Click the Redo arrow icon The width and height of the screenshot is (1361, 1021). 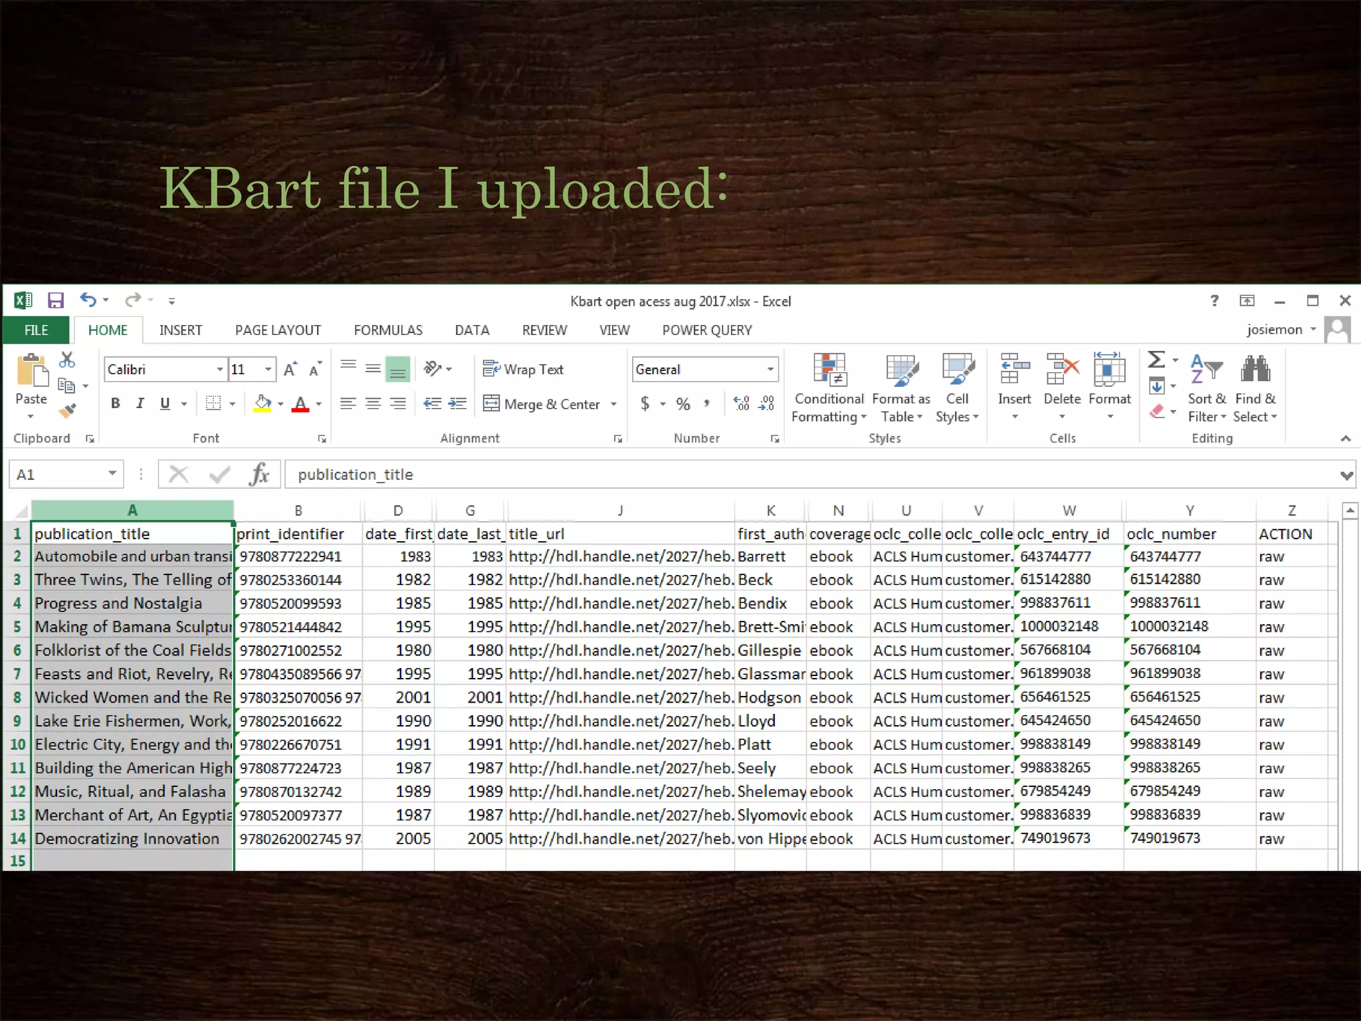click(133, 300)
